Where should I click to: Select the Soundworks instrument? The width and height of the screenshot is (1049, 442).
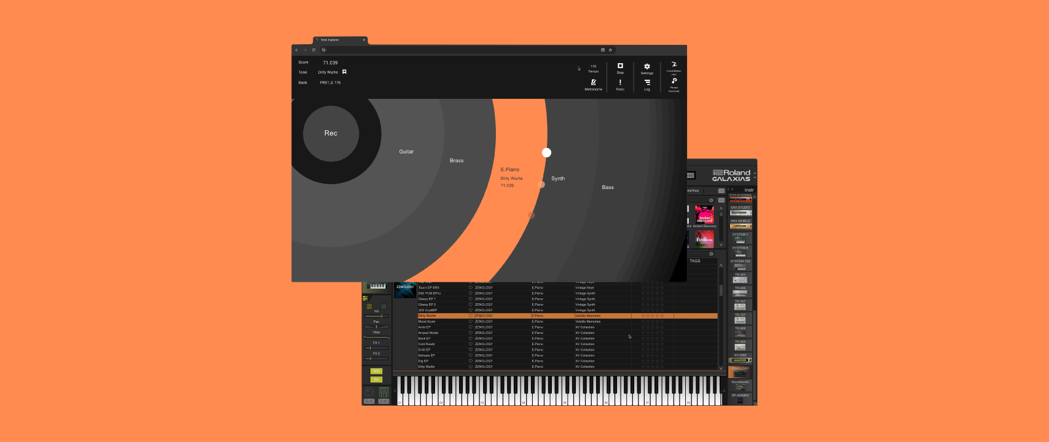tap(740, 386)
